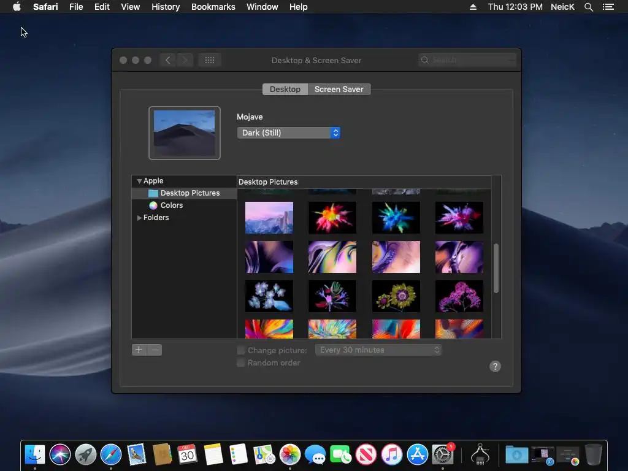Select Colors in the sidebar

click(x=184, y=205)
